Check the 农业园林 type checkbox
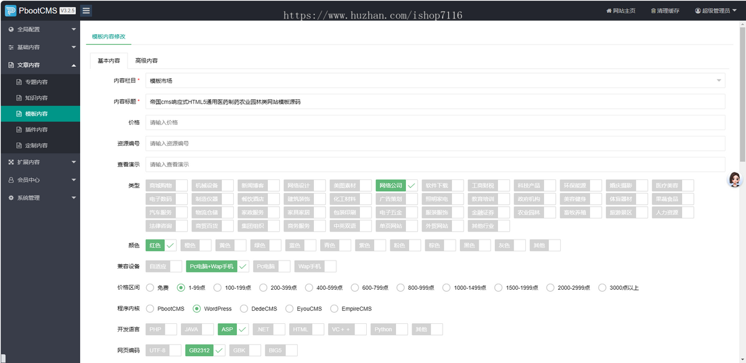 tap(535, 213)
